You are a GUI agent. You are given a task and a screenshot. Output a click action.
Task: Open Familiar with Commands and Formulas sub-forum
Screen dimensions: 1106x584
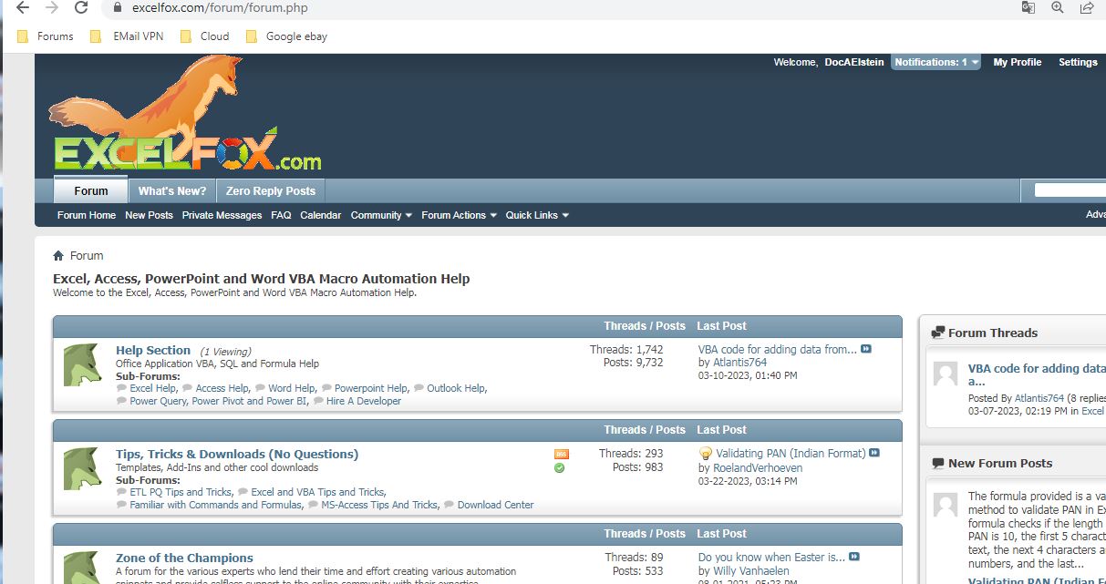tap(216, 505)
